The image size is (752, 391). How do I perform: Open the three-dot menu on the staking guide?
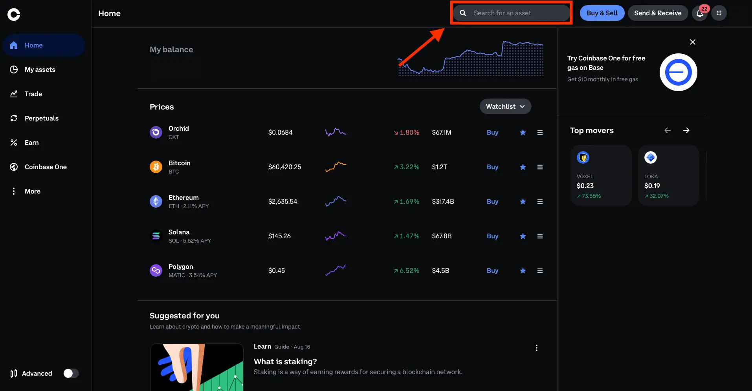coord(536,347)
